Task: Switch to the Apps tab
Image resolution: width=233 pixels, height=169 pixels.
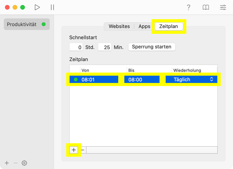Action: tap(144, 27)
